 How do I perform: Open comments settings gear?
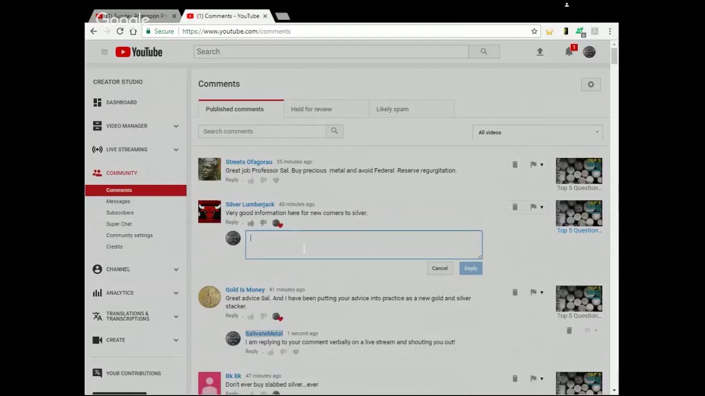pyautogui.click(x=591, y=84)
